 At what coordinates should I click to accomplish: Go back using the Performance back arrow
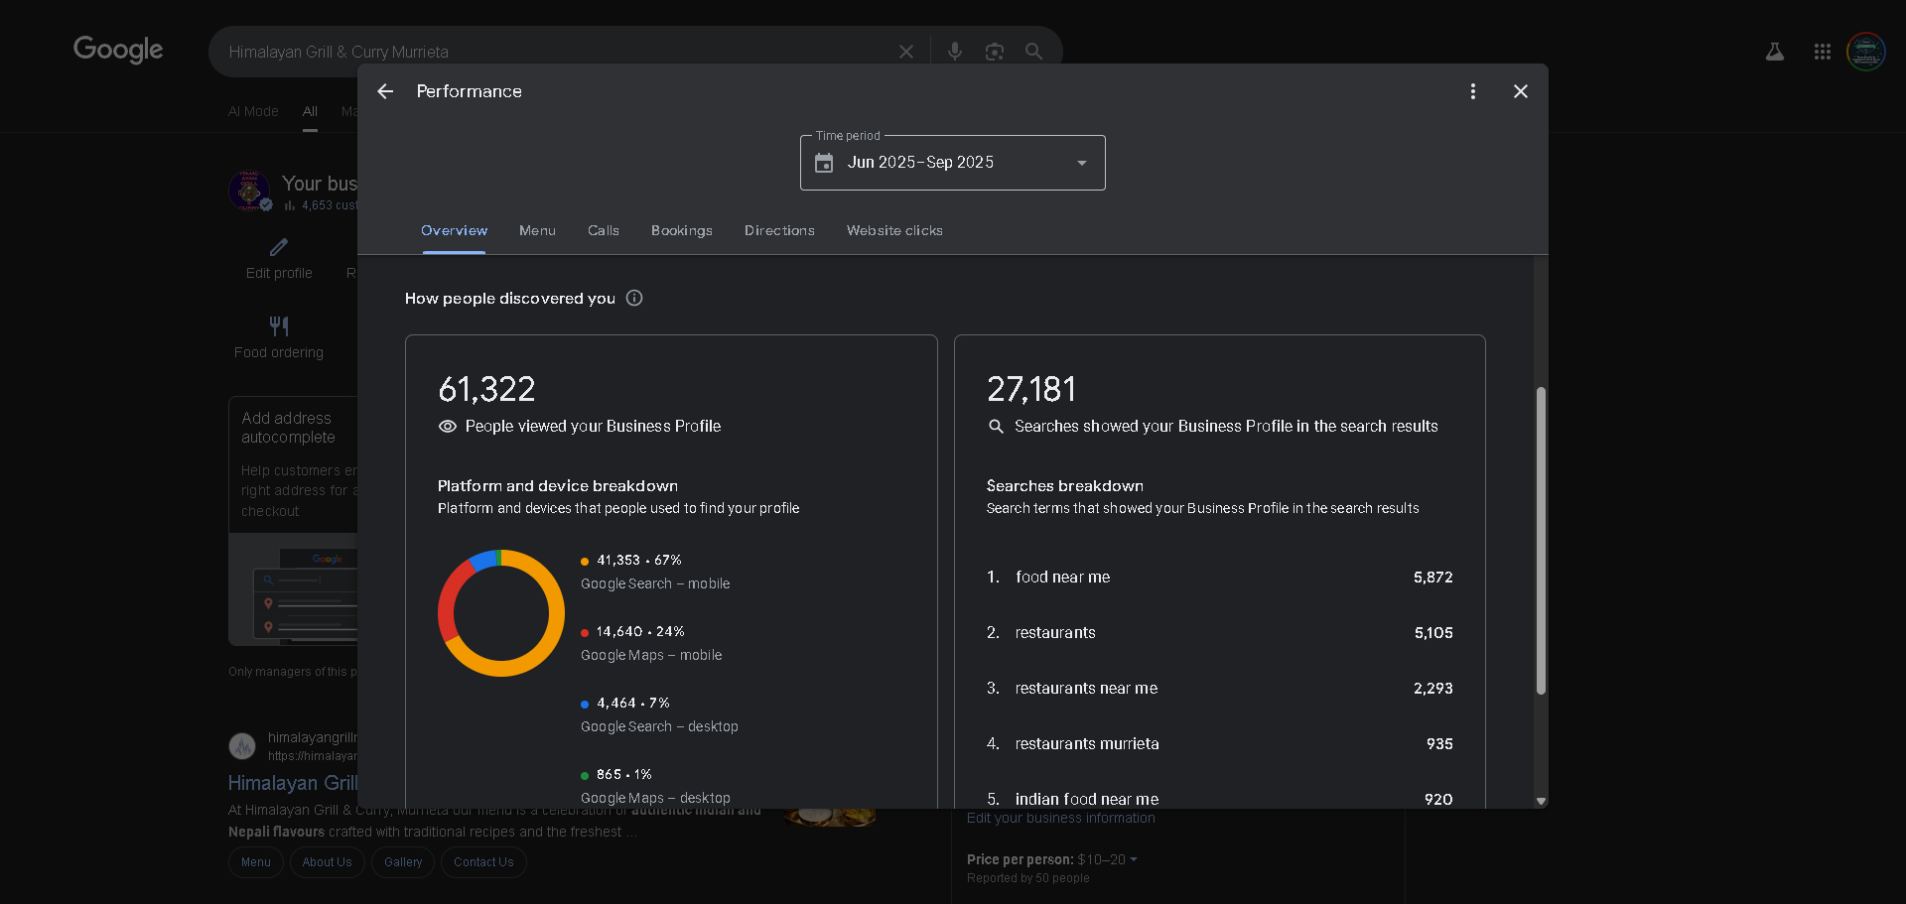(x=385, y=91)
